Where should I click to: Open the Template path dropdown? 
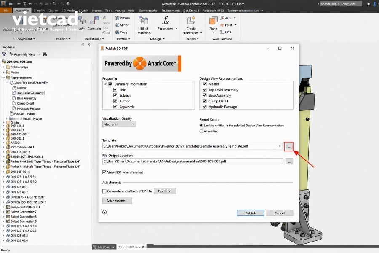280,146
